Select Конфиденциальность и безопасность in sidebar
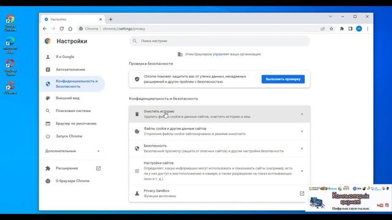 (x=72, y=84)
